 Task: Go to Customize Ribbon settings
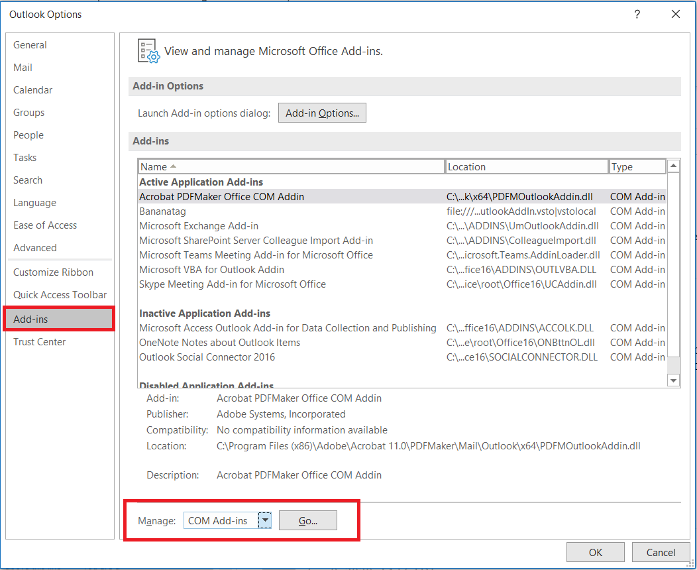pos(53,272)
